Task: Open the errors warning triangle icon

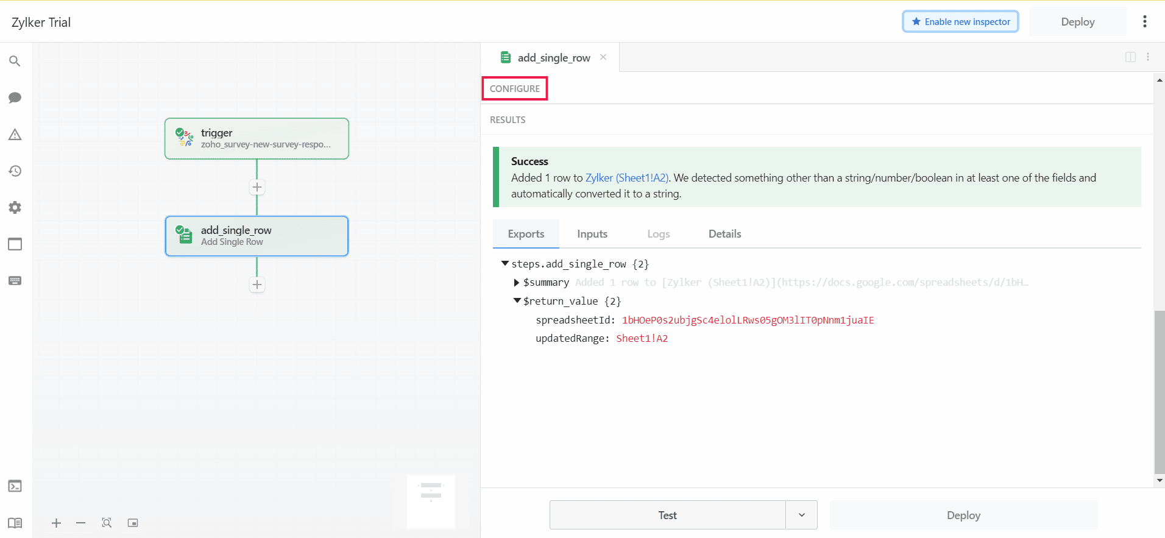Action: (15, 134)
